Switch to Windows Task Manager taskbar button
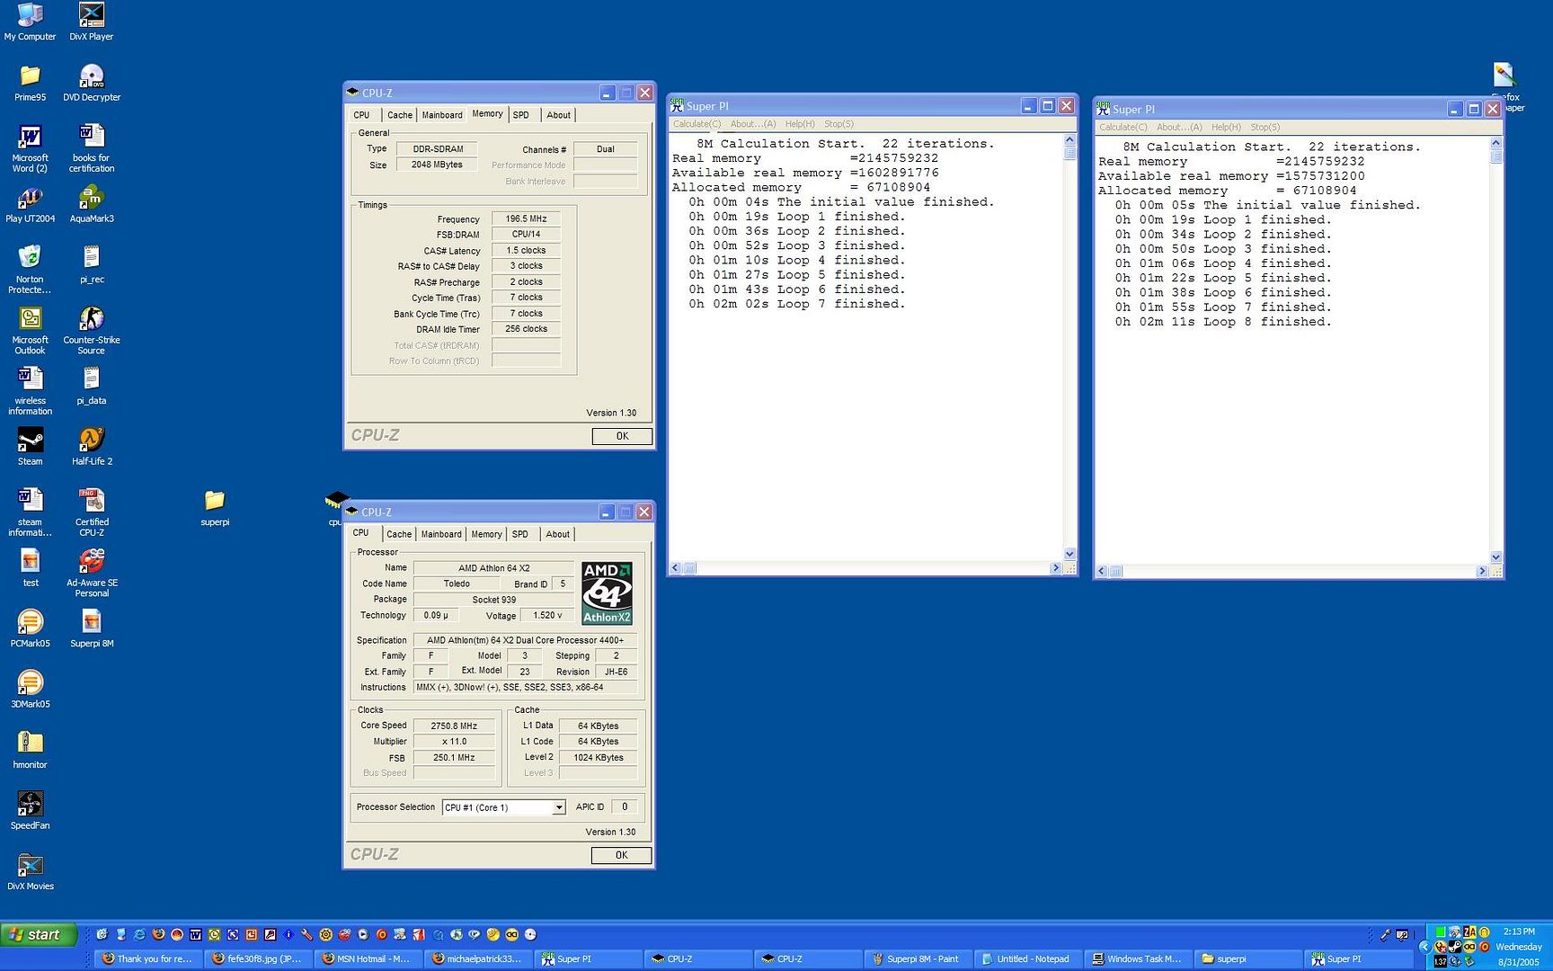Viewport: 1553px width, 971px height. click(1138, 959)
